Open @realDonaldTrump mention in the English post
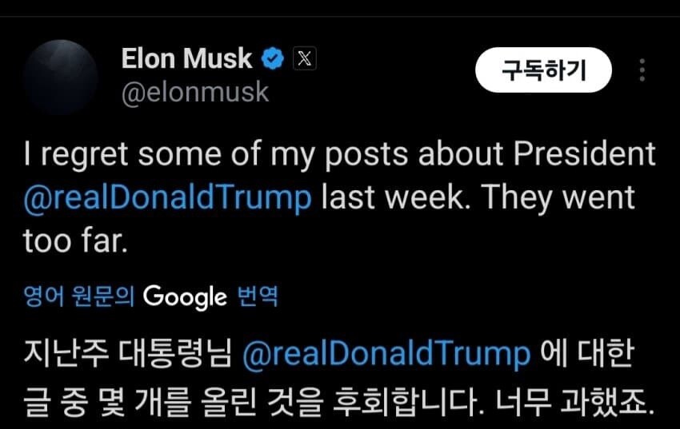Image resolution: width=680 pixels, height=429 pixels. [x=167, y=197]
